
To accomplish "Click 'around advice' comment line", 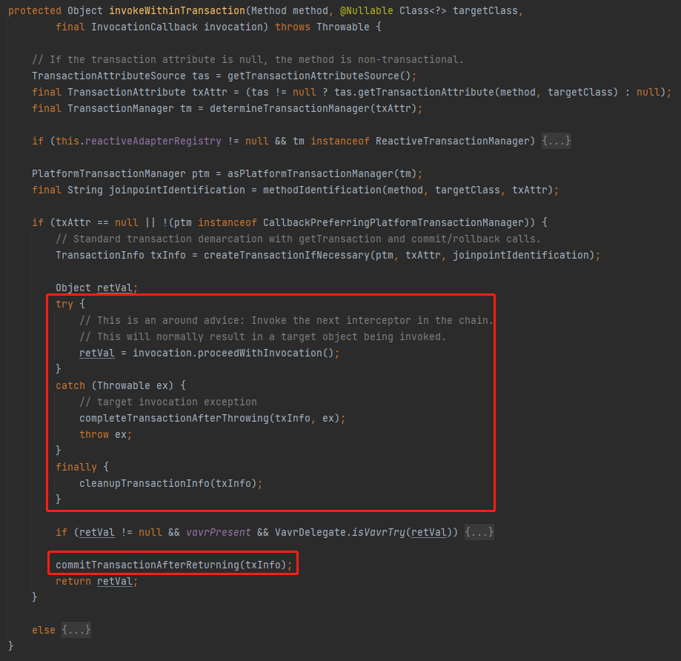I will [x=287, y=321].
